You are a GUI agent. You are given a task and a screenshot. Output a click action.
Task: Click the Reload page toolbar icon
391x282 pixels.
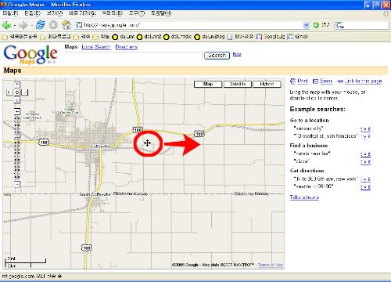point(40,25)
